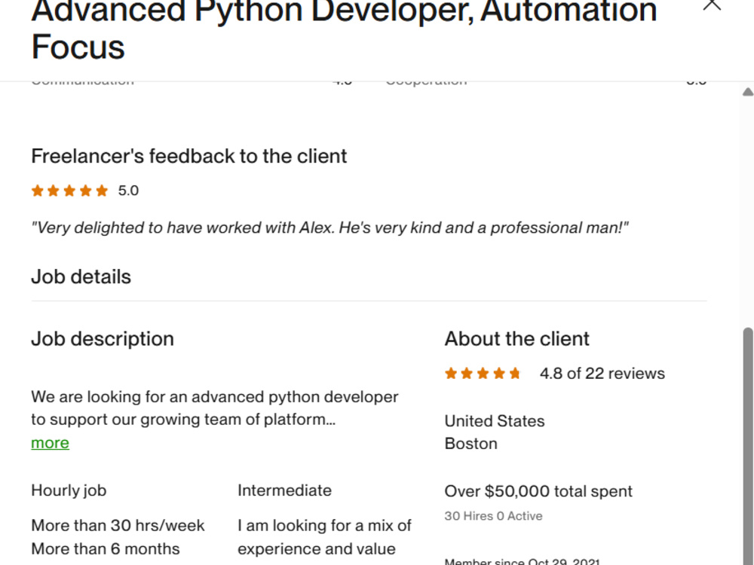Click the 4.8 of 22 reviews text
The image size is (754, 565).
602,374
